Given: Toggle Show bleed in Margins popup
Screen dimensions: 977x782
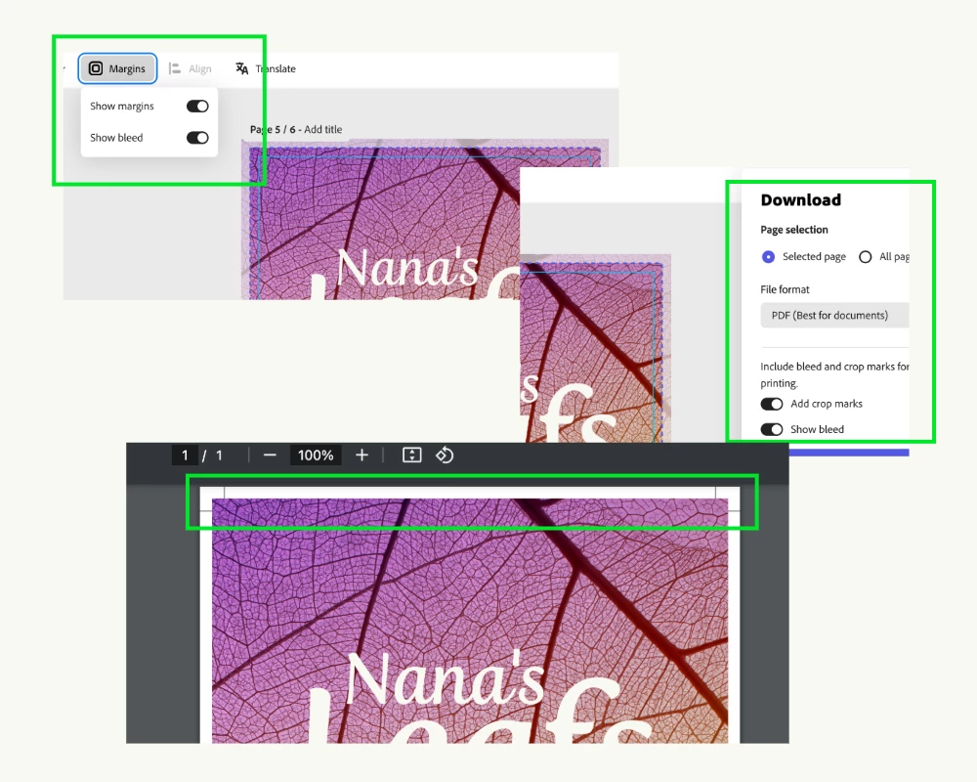Looking at the screenshot, I should tap(197, 137).
